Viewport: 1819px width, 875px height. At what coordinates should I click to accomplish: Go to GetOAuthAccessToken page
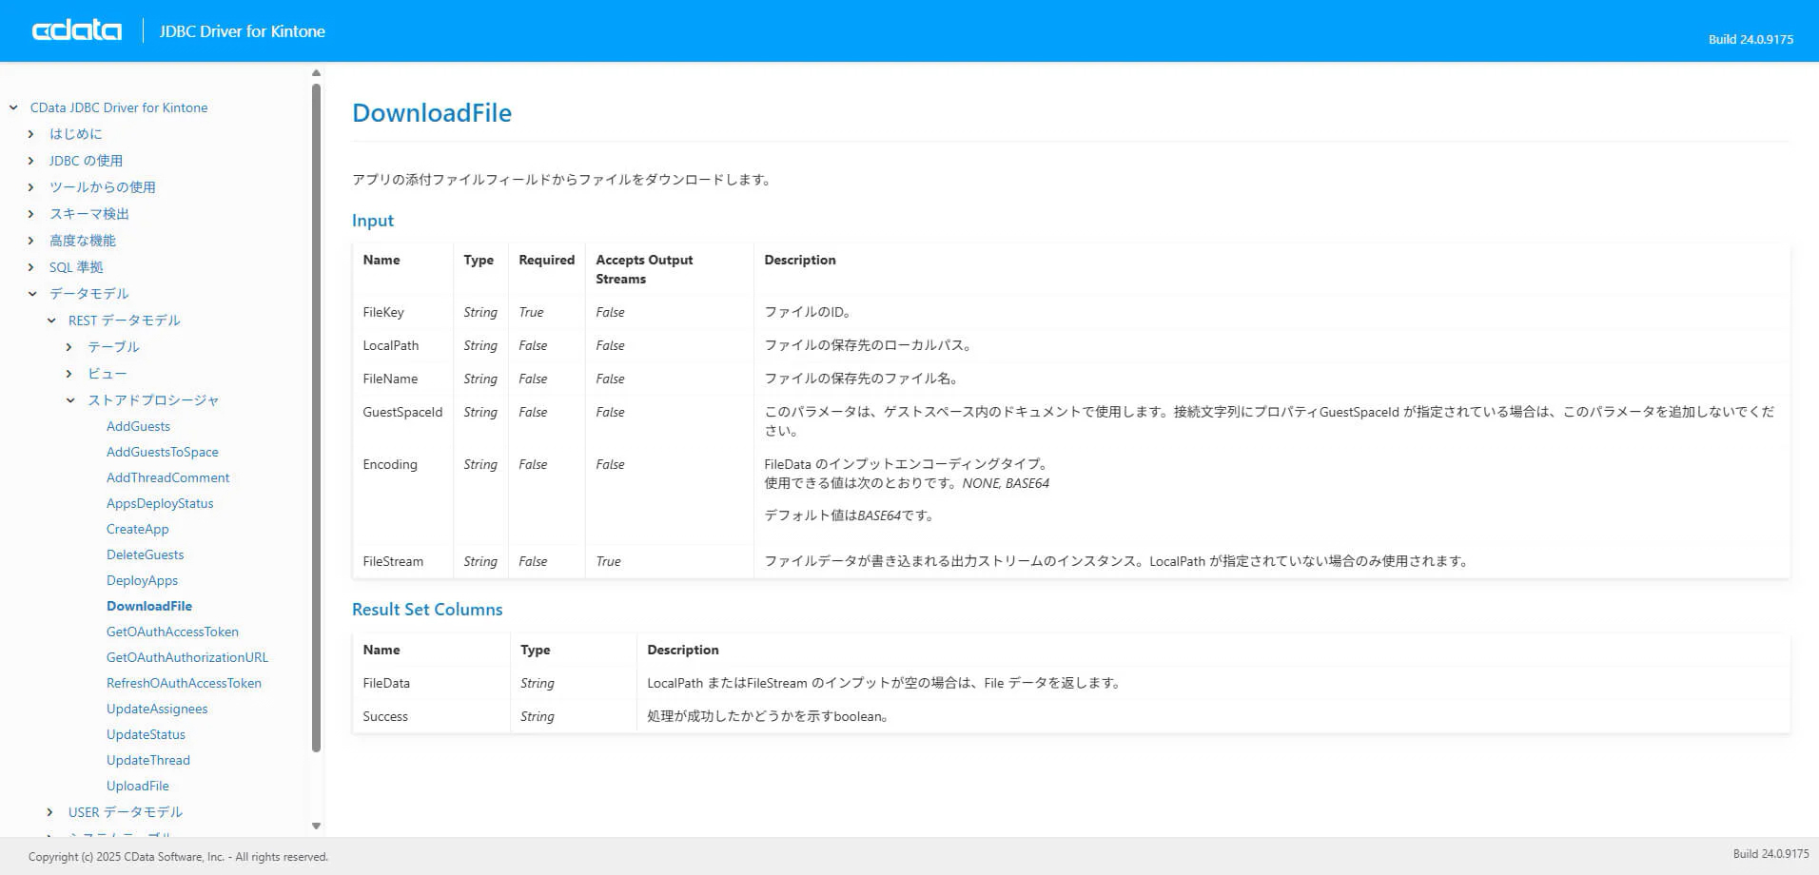(x=172, y=632)
